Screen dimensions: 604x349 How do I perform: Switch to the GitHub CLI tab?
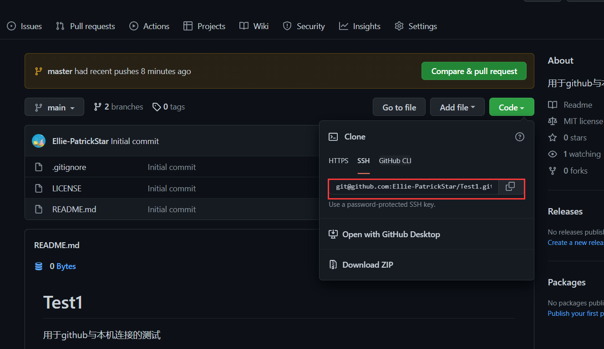point(395,161)
